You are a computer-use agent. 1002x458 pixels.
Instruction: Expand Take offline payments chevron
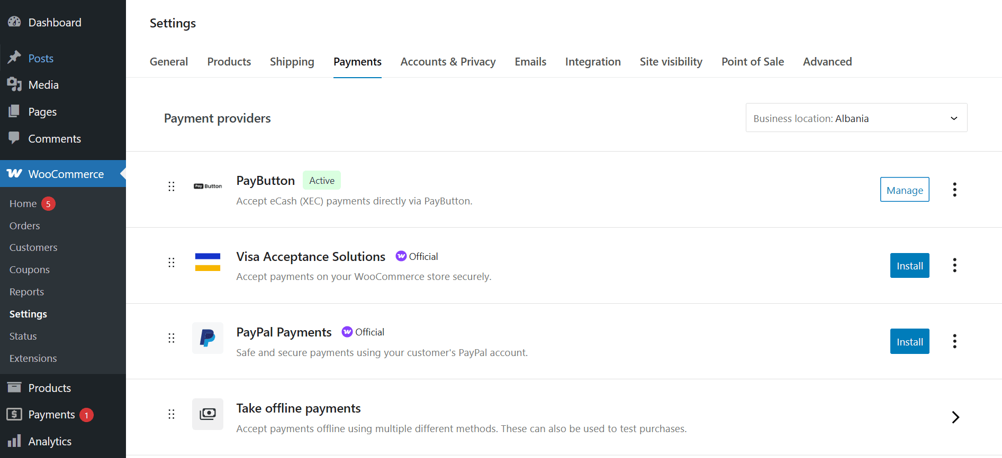(x=955, y=417)
